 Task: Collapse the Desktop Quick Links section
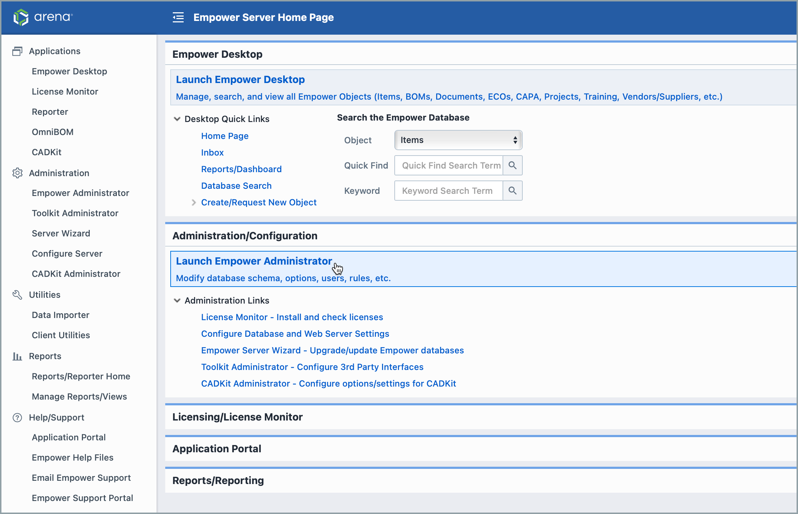coord(177,119)
